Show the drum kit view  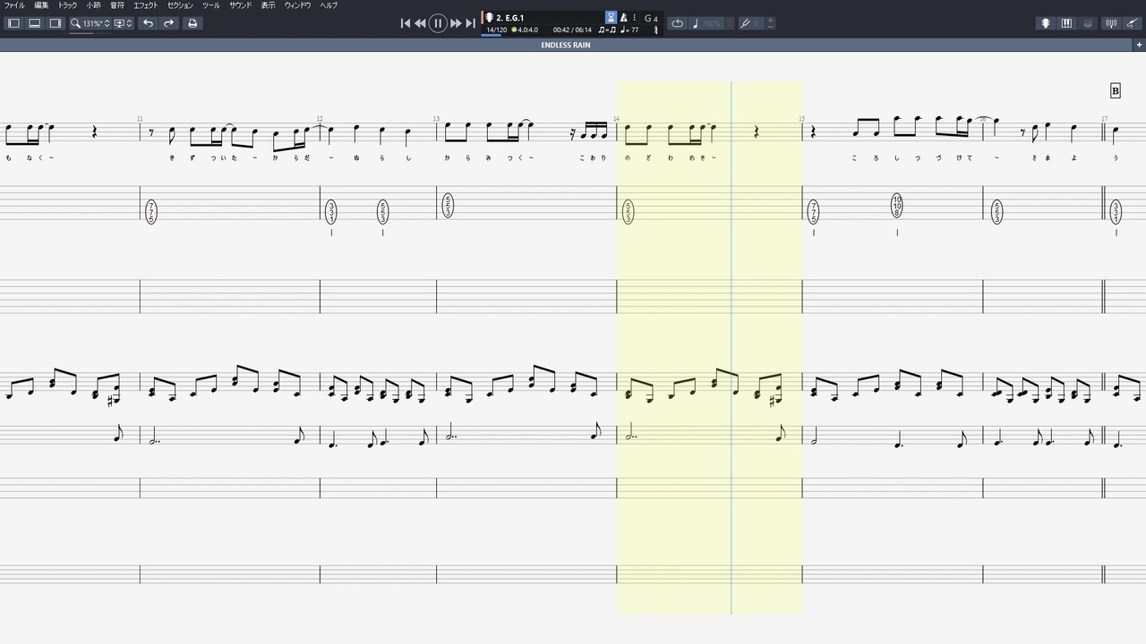(x=1088, y=23)
